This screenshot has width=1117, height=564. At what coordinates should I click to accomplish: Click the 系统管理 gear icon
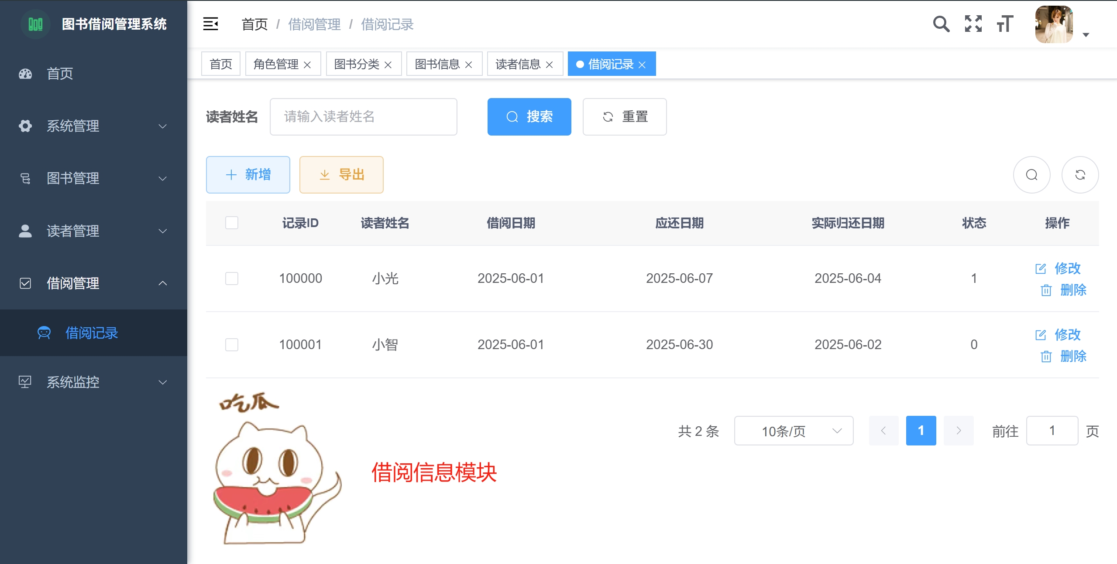point(25,126)
